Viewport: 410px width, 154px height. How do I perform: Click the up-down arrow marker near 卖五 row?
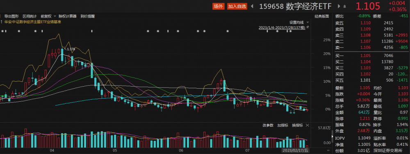(x=287, y=31)
